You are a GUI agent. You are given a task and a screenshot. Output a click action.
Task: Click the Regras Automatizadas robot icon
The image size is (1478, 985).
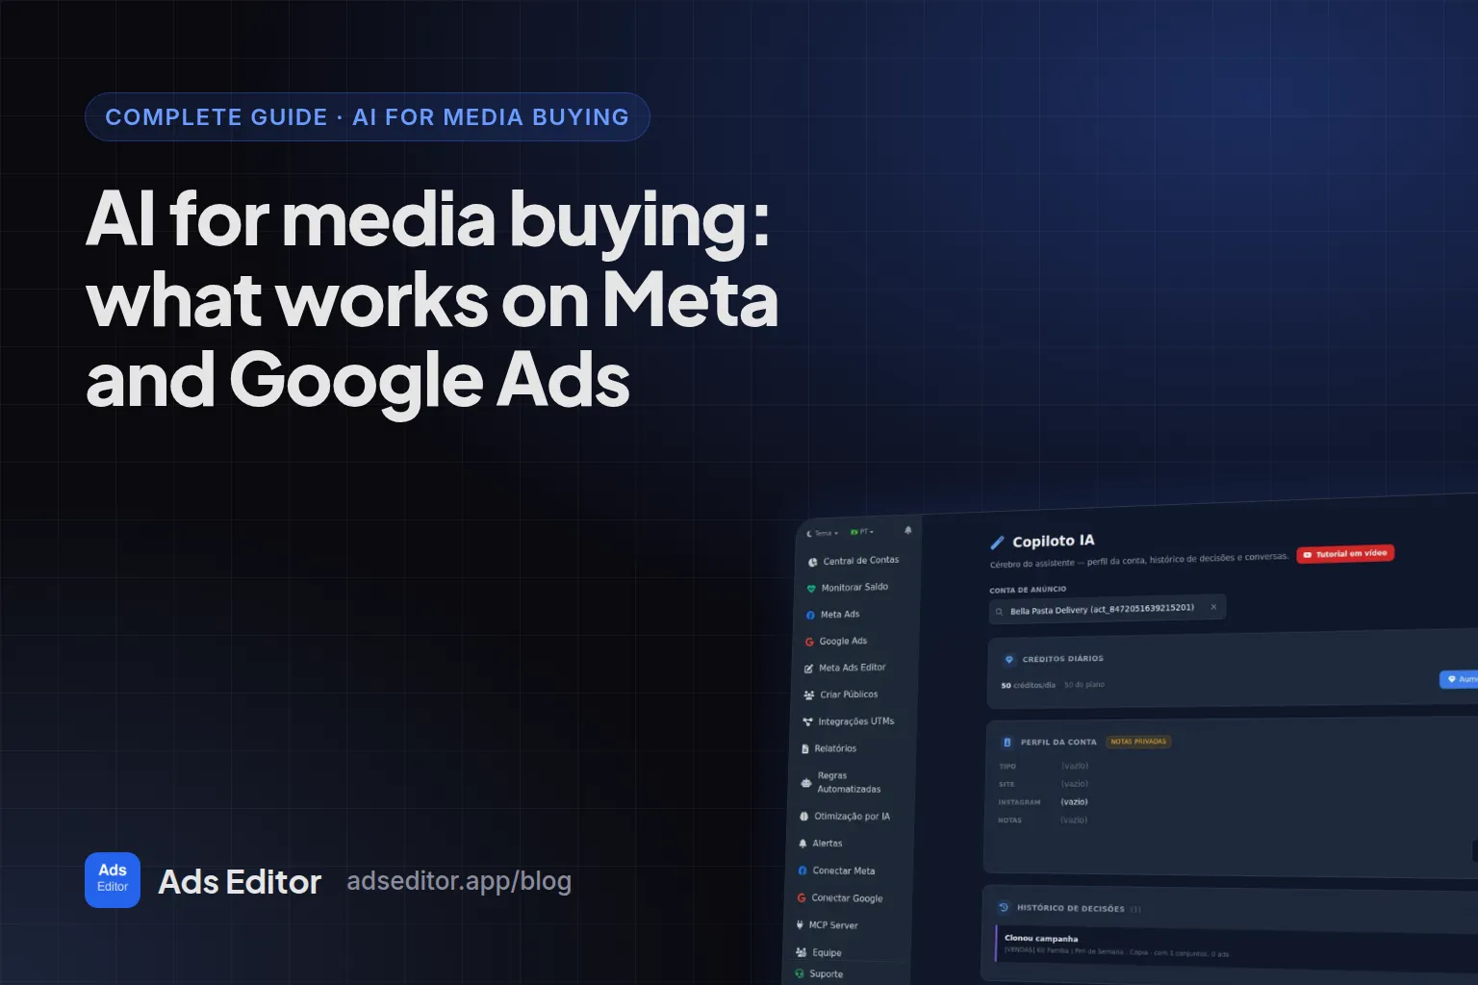(x=805, y=783)
